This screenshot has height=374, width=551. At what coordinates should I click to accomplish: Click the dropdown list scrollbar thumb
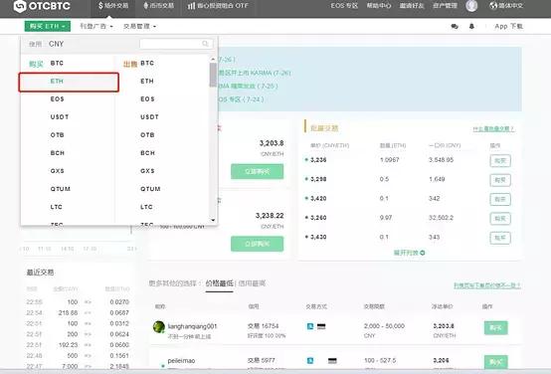coord(213,75)
